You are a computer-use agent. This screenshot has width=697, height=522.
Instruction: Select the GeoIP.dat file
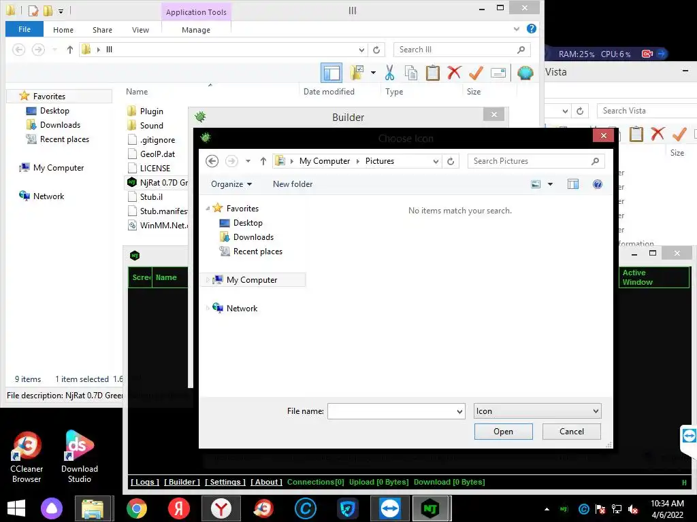click(157, 154)
